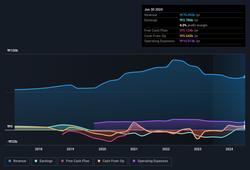Click the Jun 30 2024 tooltip date

[153, 9]
